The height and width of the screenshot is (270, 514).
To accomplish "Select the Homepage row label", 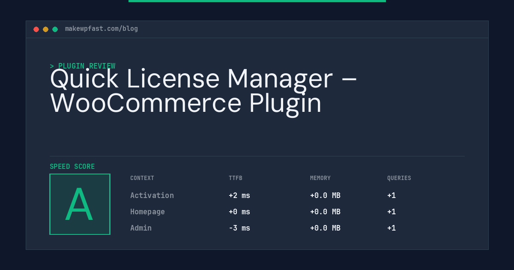I will tap(147, 212).
